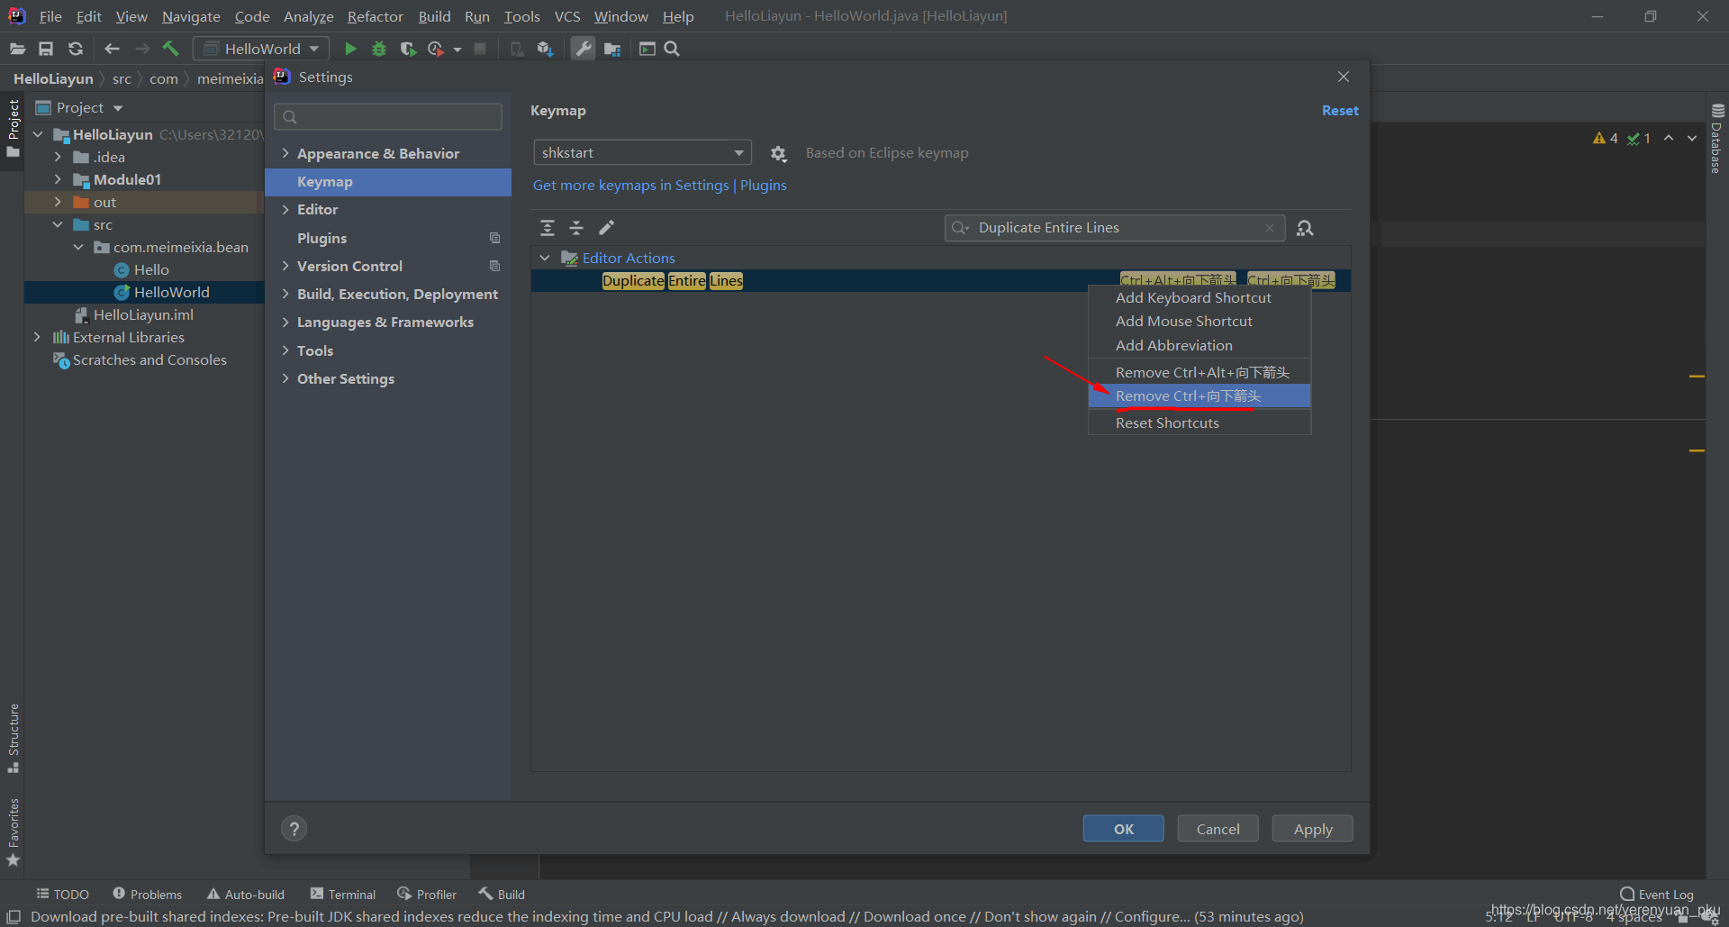Viewport: 1729px width, 927px height.
Task: Click the Save All toolbar icon
Action: coord(46,49)
